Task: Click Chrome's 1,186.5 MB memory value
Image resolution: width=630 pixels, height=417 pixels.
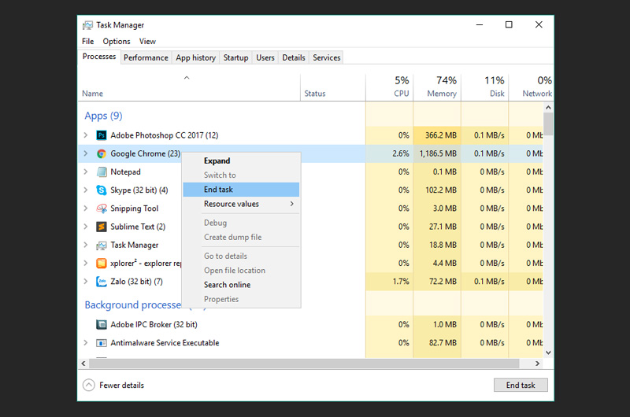Action: pyautogui.click(x=438, y=153)
